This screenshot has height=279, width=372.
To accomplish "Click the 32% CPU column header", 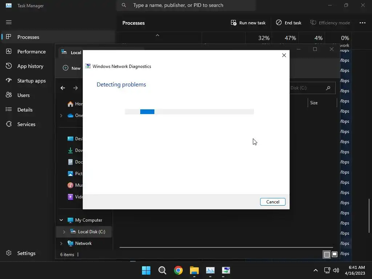I will tap(264, 38).
